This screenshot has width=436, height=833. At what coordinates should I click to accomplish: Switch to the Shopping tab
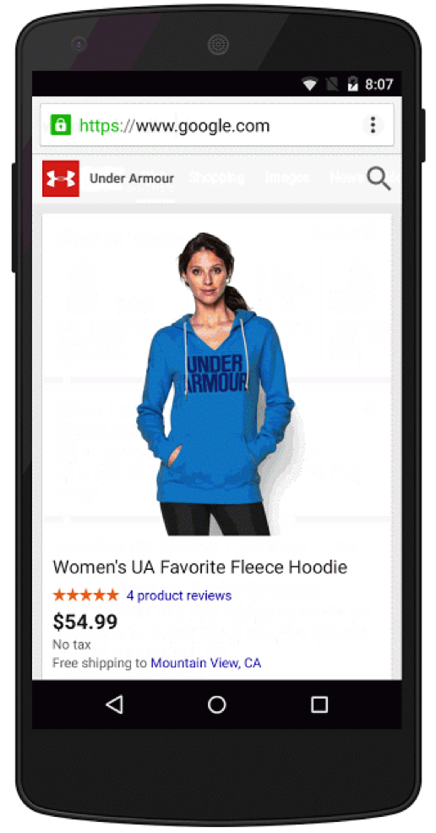[216, 178]
